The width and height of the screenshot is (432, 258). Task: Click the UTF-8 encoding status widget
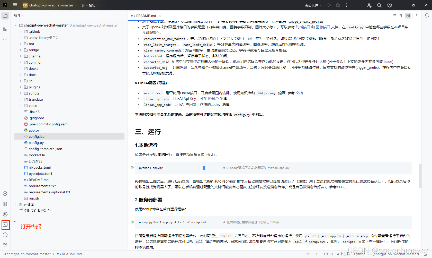point(327,254)
